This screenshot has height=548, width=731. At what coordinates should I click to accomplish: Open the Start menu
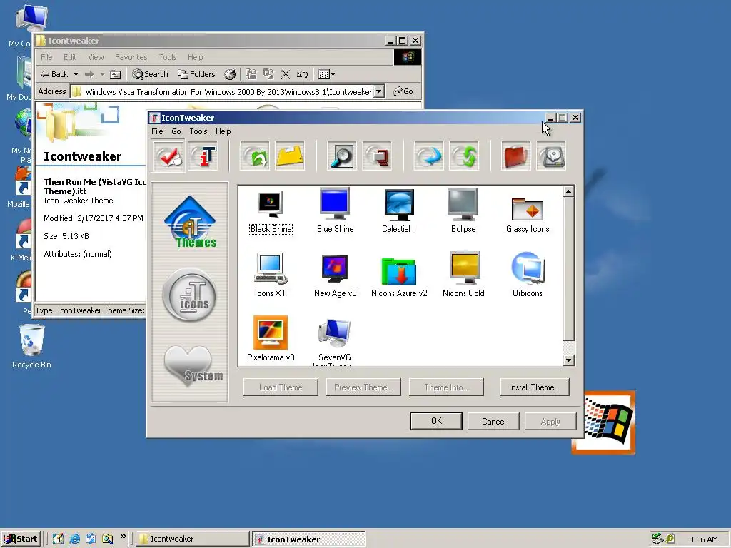pos(21,539)
